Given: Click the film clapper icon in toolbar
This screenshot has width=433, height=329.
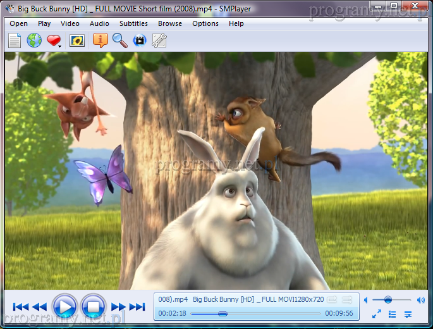Looking at the screenshot, I should tap(139, 40).
